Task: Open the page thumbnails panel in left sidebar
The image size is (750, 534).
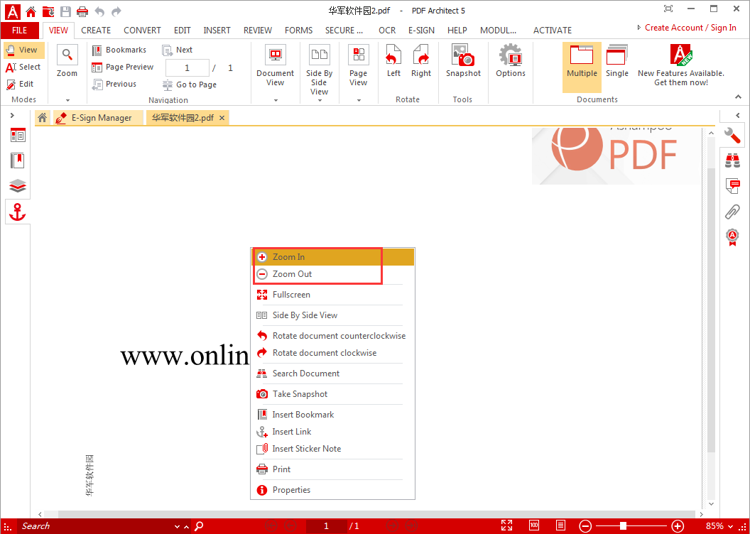Action: (18, 136)
